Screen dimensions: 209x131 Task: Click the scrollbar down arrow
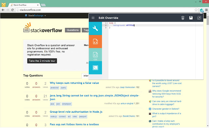(x=208, y=126)
